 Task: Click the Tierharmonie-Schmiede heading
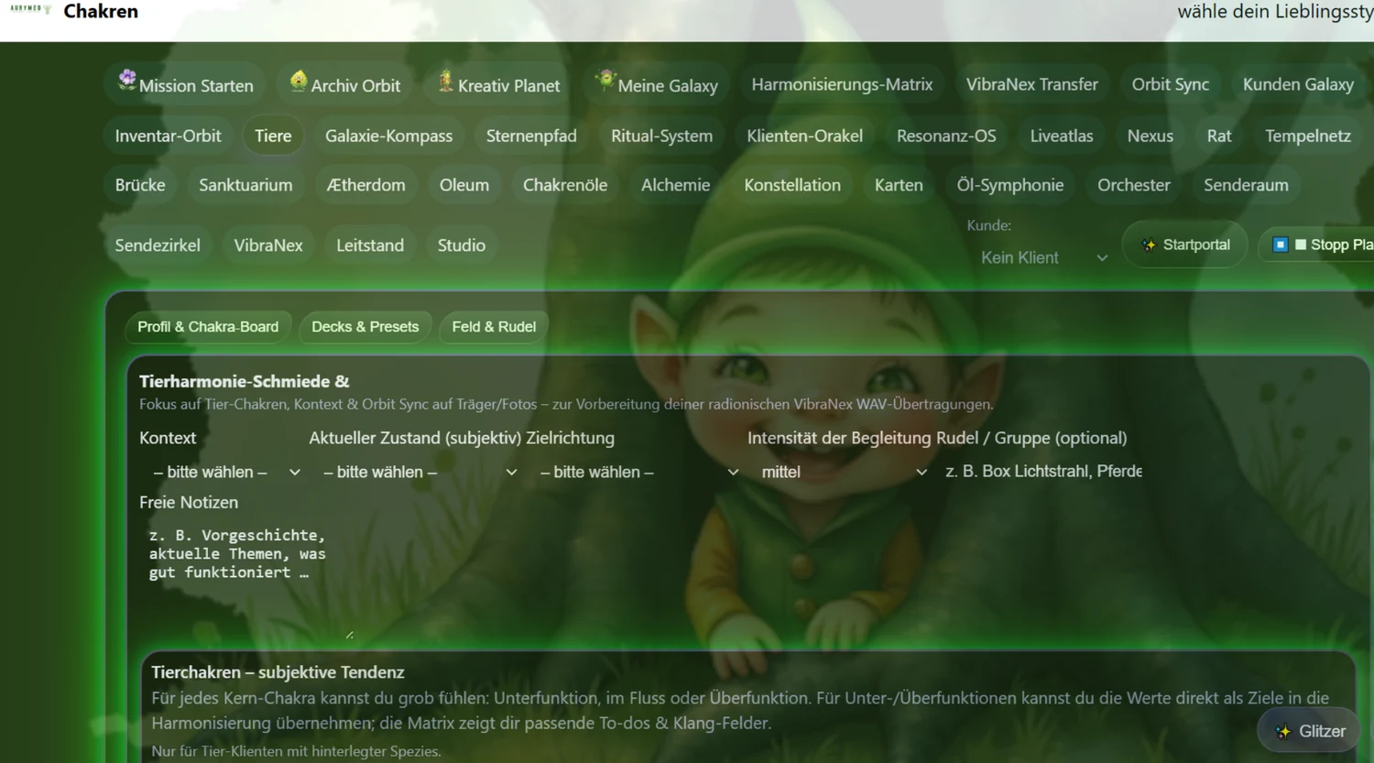(245, 381)
